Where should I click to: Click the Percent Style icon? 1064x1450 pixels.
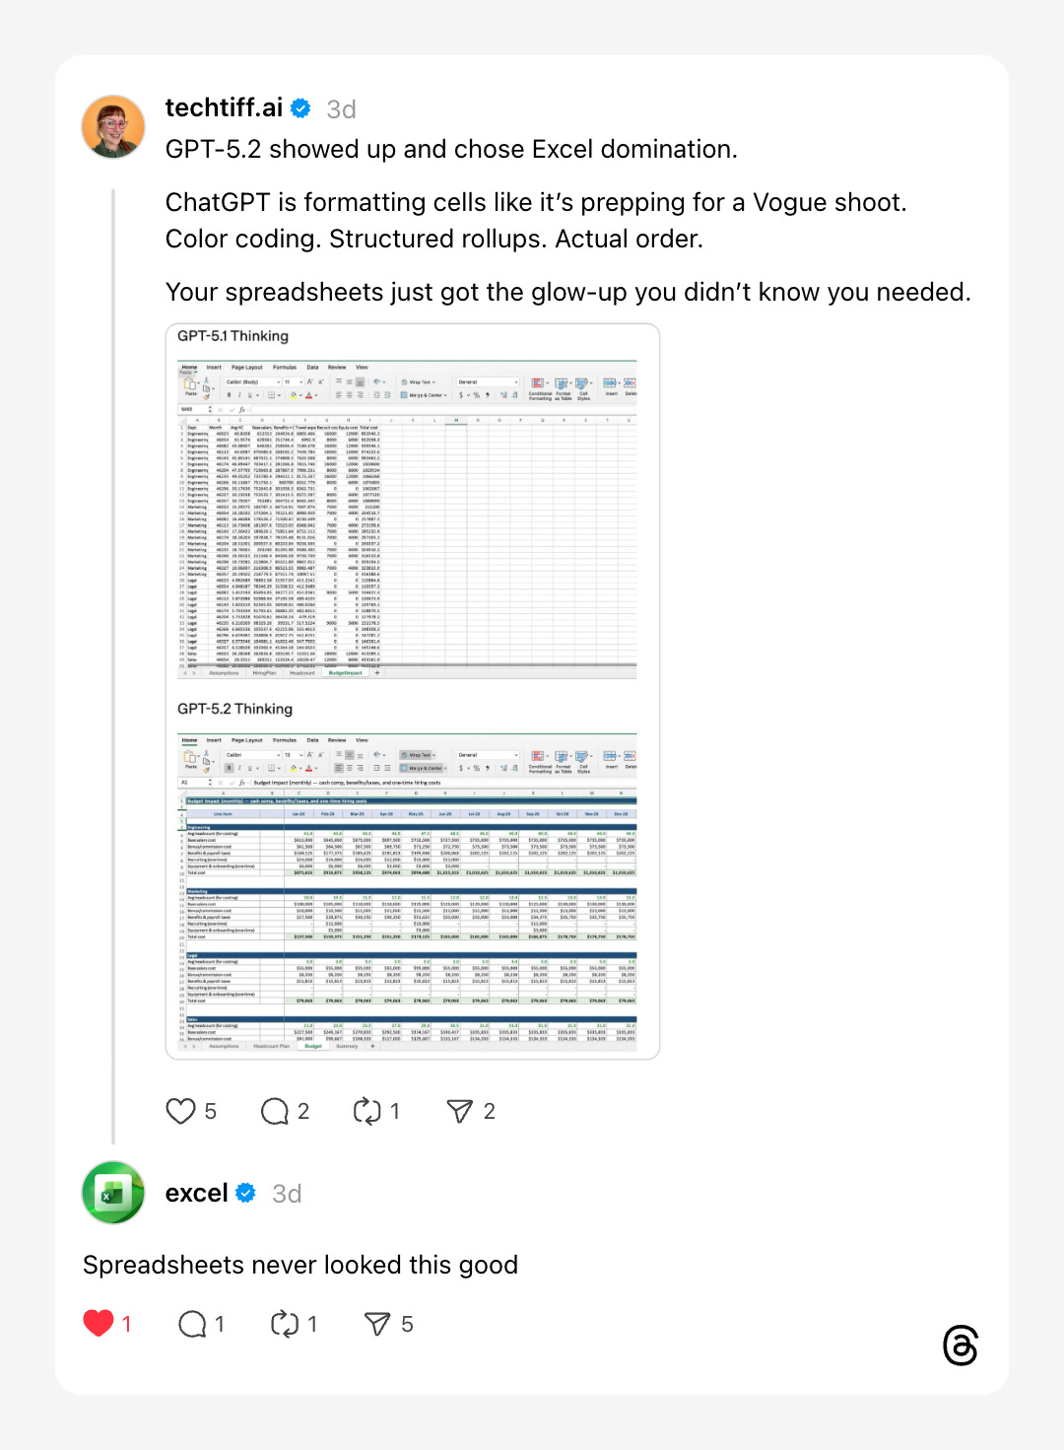(x=477, y=767)
